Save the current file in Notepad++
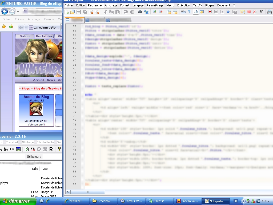The image size is (273, 205). click(79, 12)
